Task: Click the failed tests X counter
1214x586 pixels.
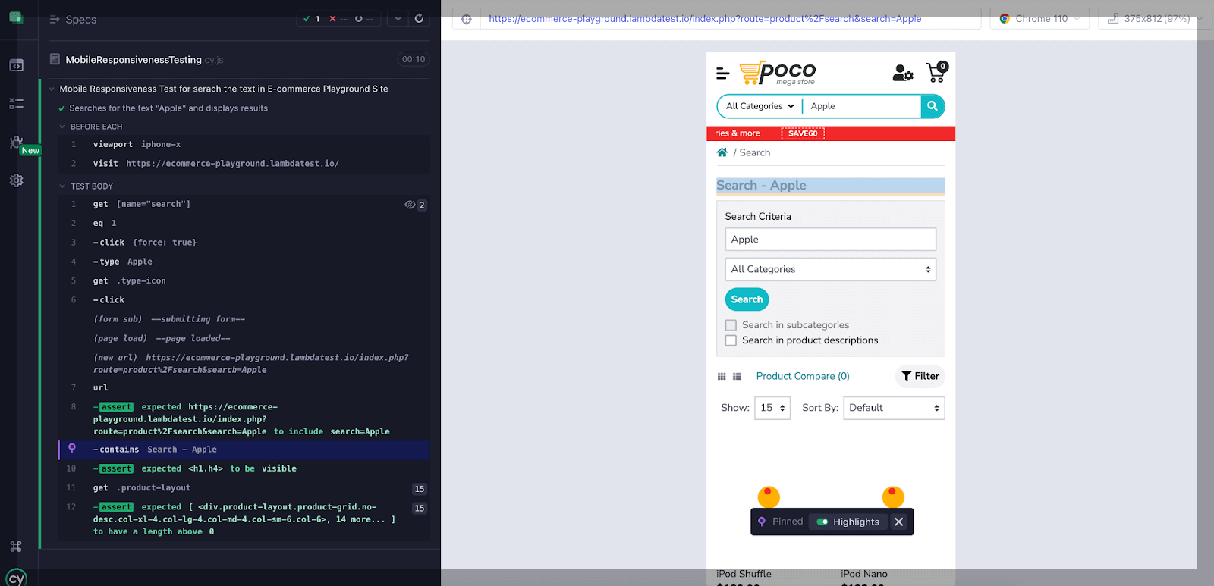Action: tap(338, 19)
